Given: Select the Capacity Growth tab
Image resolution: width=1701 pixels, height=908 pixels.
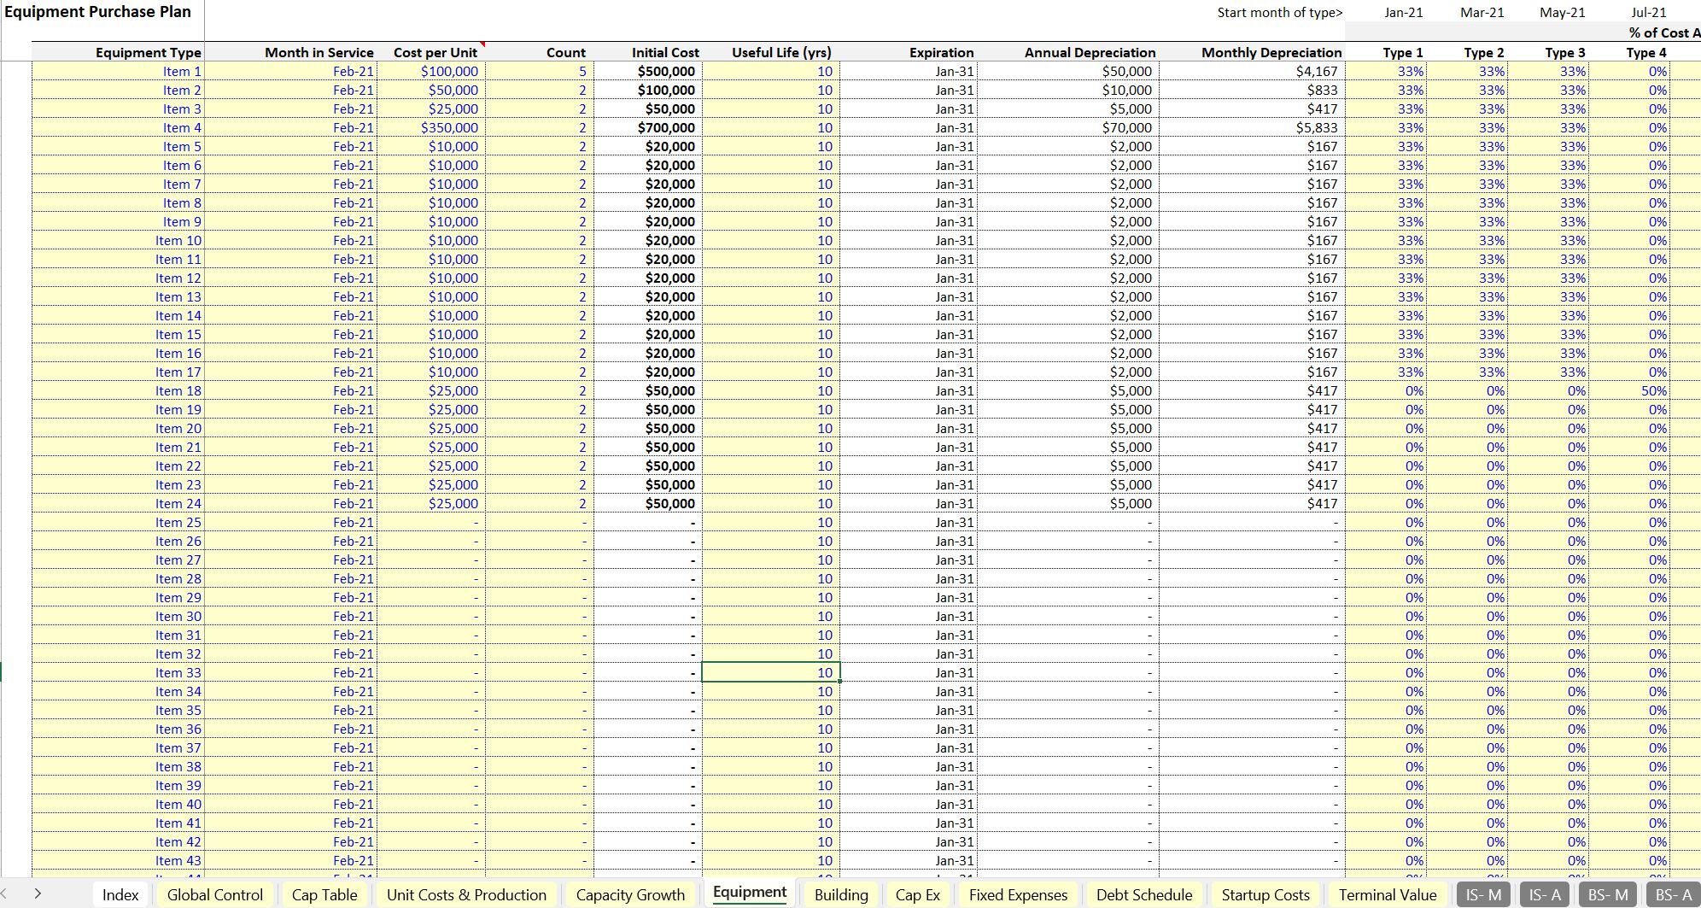Looking at the screenshot, I should coord(630,894).
